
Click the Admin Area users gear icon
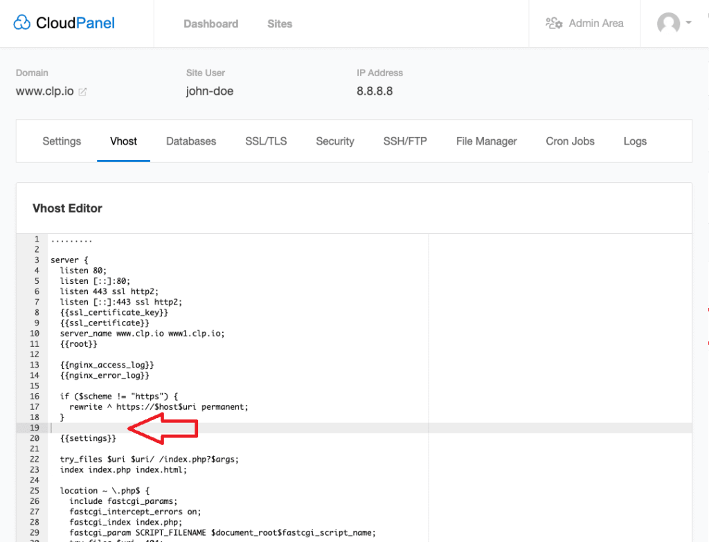point(554,24)
